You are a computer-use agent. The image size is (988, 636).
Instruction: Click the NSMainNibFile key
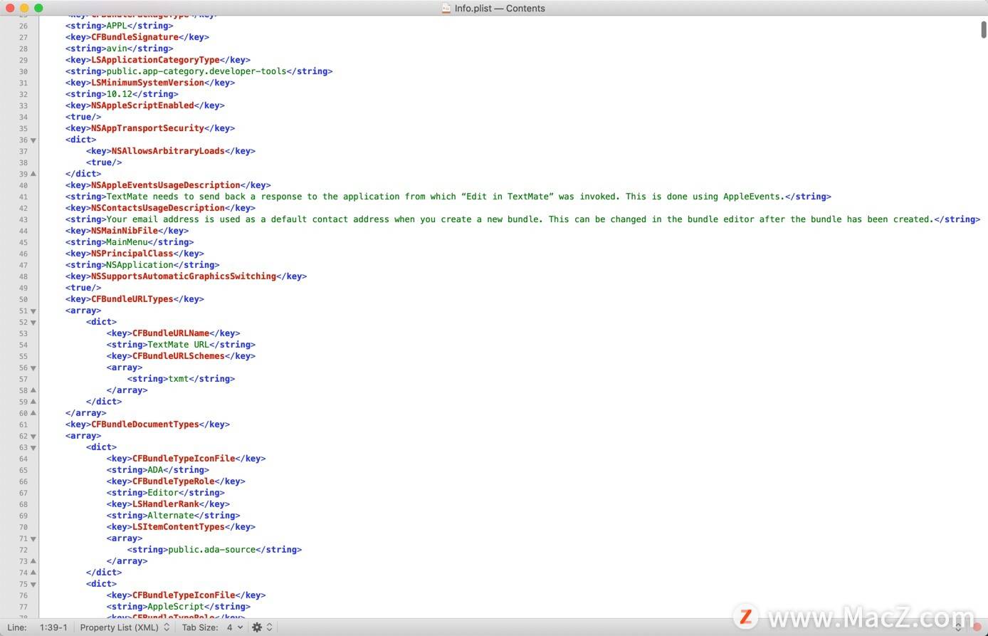click(125, 231)
